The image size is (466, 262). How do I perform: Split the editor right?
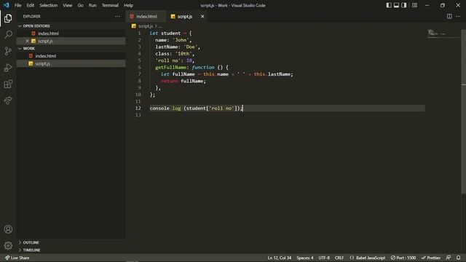coord(449,16)
